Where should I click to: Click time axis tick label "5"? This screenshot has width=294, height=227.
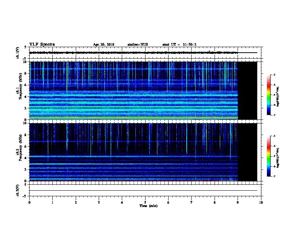145,203
